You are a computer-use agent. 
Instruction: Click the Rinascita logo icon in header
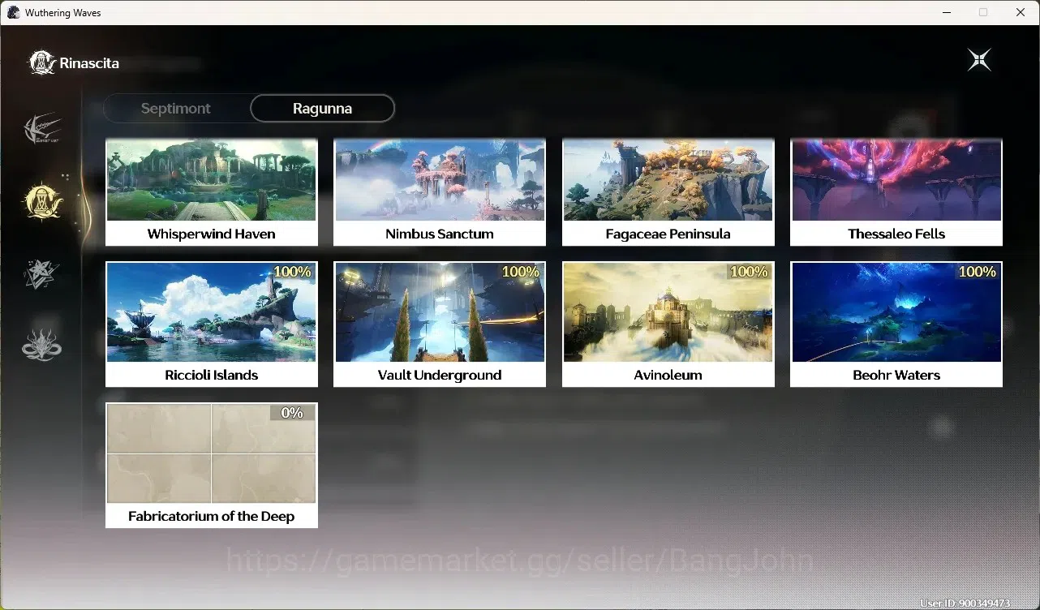(x=41, y=62)
